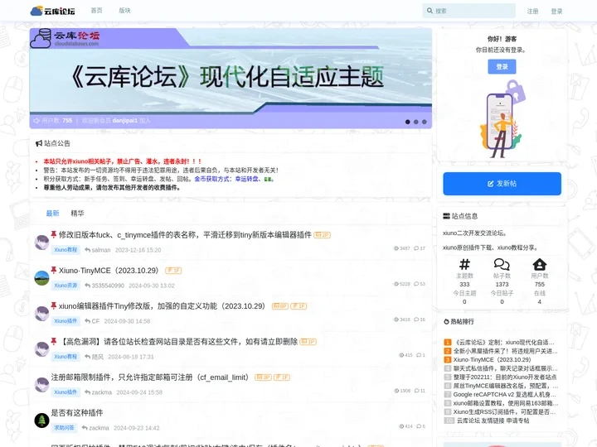597x447 pixels.
Task: Open new member danjipai1 profile link
Action: (x=125, y=121)
